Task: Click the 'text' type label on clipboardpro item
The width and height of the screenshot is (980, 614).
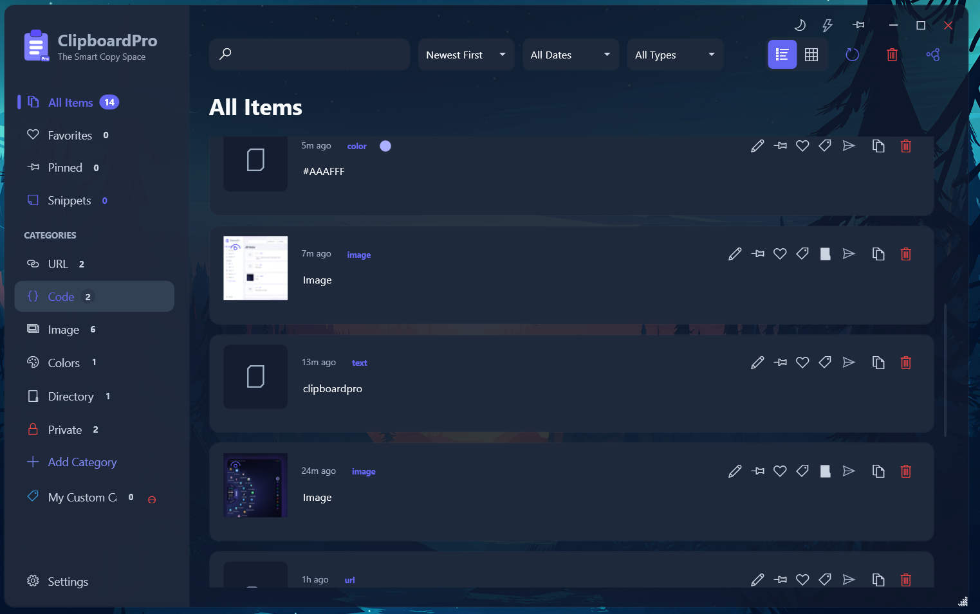Action: [x=360, y=363]
